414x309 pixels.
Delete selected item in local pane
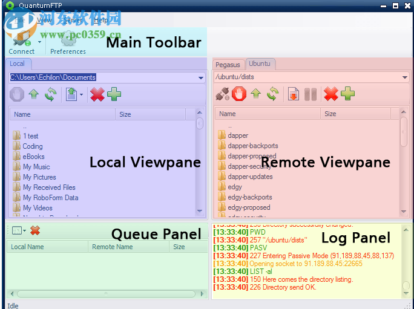(97, 94)
